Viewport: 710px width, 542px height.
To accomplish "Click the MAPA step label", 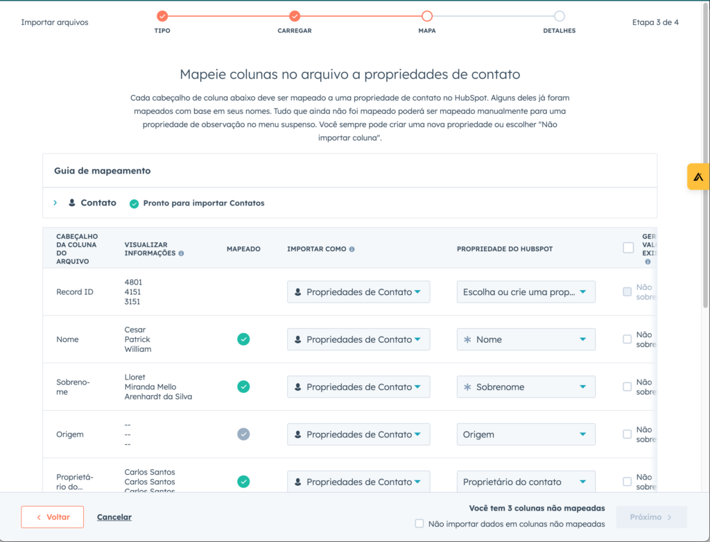I will click(x=427, y=31).
